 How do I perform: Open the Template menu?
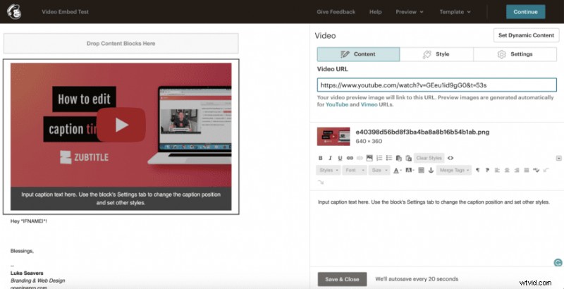pyautogui.click(x=455, y=12)
